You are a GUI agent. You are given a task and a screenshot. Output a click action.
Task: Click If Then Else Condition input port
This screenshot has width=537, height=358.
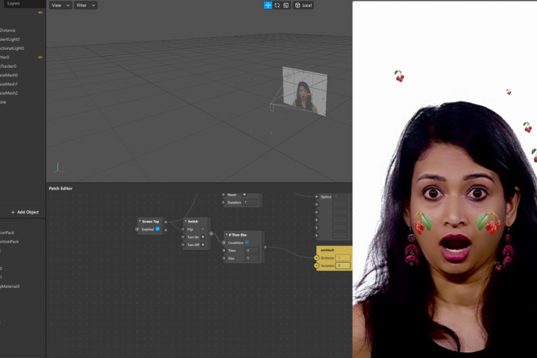point(224,242)
